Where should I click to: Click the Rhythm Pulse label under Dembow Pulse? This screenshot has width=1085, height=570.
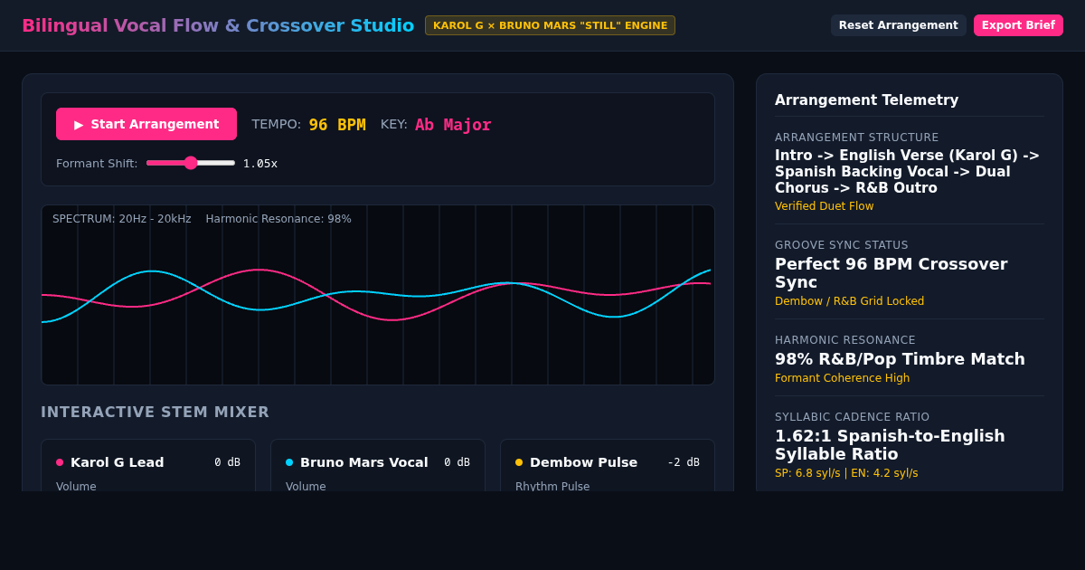click(552, 487)
